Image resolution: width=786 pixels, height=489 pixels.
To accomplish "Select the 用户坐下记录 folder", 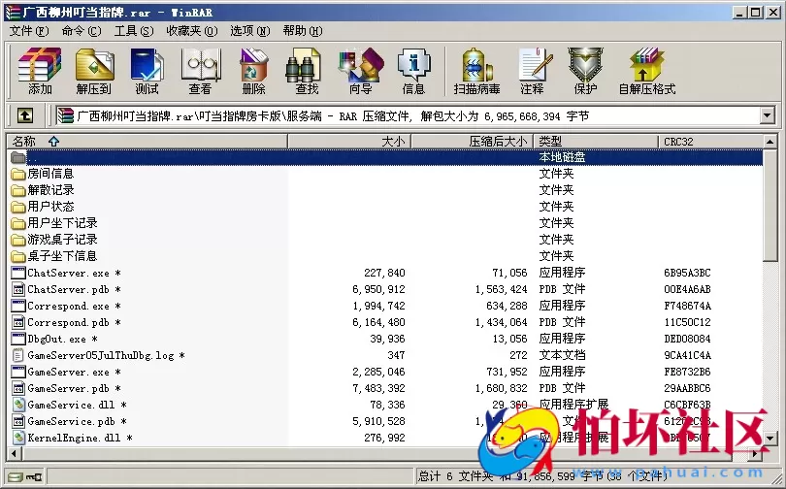I will [62, 223].
